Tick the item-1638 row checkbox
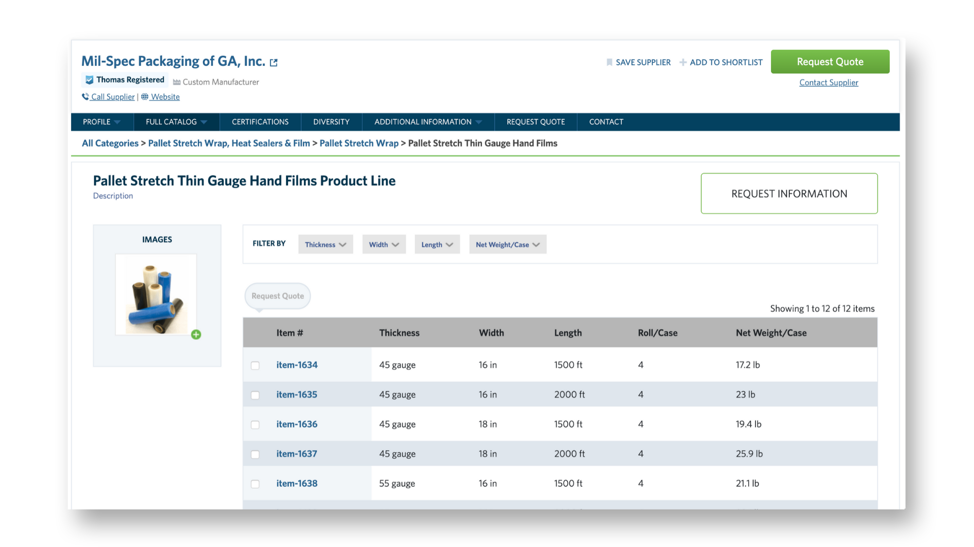The height and width of the screenshot is (547, 974). [x=255, y=484]
